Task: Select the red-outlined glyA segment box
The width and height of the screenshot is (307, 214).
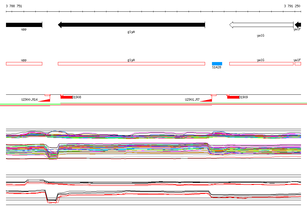Action: (131, 64)
